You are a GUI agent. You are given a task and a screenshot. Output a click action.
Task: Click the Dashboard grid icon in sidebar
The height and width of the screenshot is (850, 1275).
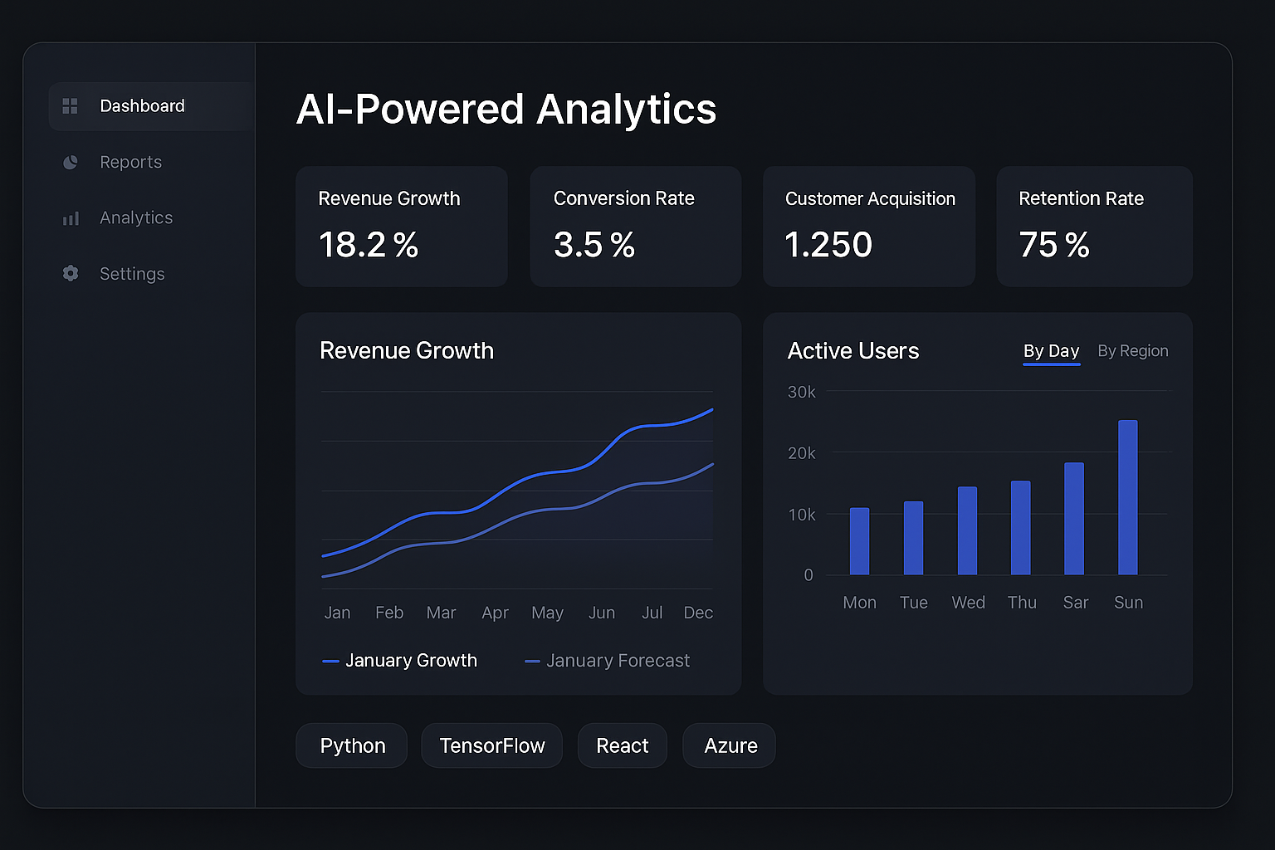pos(71,106)
